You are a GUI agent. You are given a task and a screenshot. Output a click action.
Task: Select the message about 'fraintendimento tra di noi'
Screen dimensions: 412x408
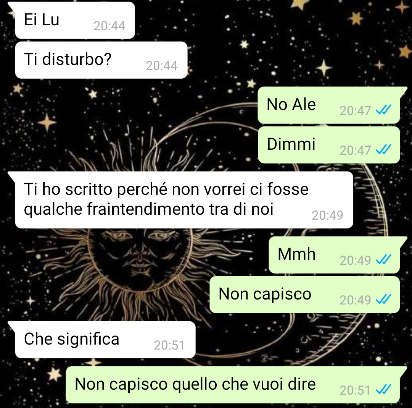coord(184,200)
